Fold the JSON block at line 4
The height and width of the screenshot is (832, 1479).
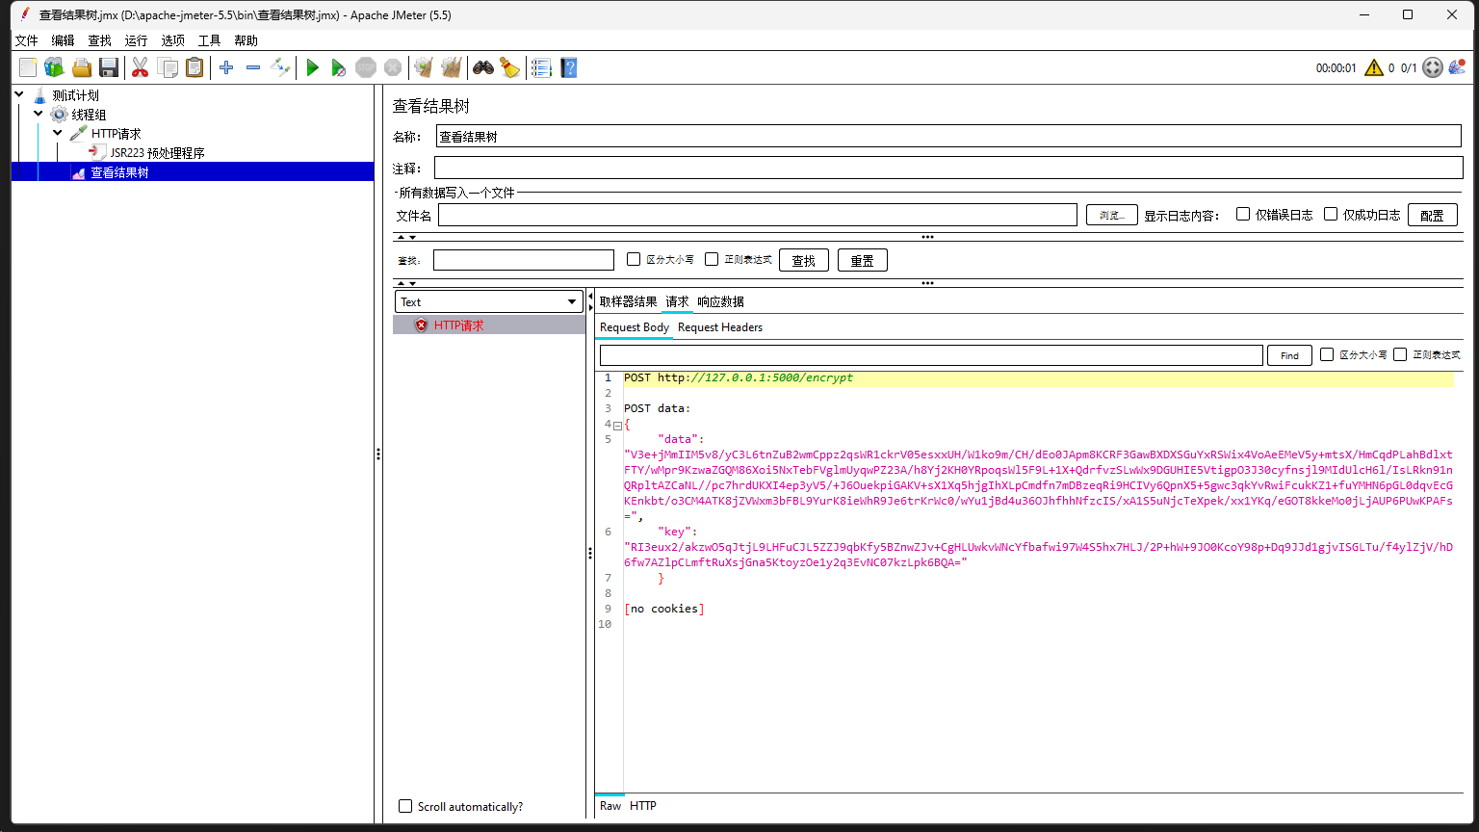(x=617, y=425)
